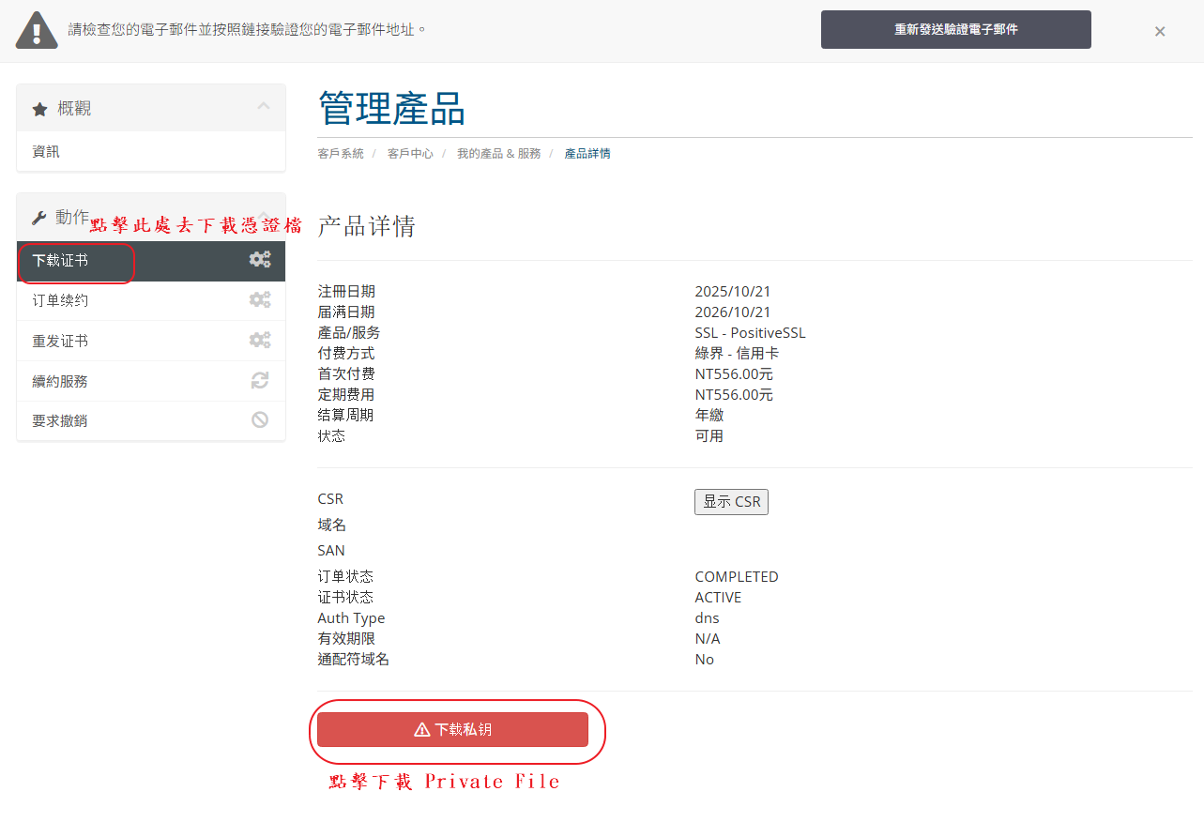Image resolution: width=1204 pixels, height=822 pixels.
Task: Dismiss the email verification banner
Action: pos(1160,31)
